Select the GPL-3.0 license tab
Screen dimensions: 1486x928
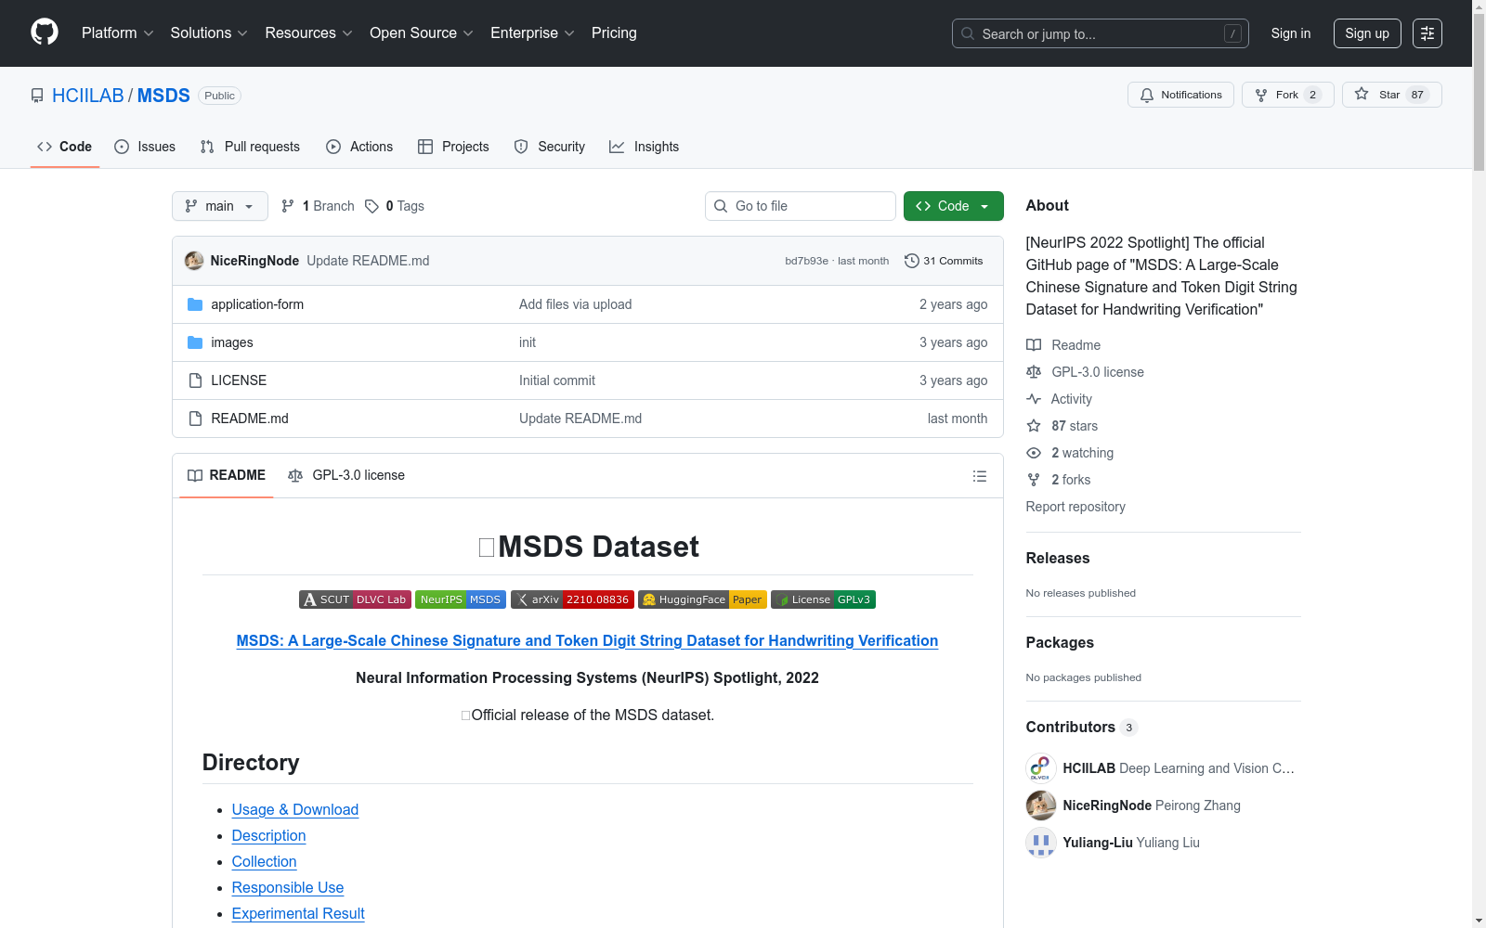(x=346, y=475)
